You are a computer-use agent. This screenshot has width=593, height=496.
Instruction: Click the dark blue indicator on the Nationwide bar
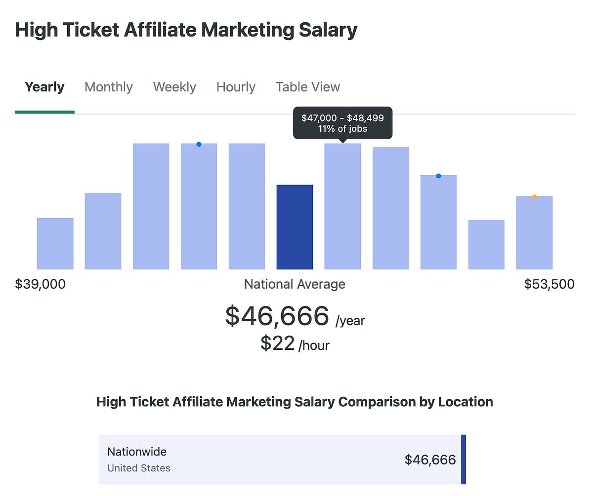pos(463,459)
